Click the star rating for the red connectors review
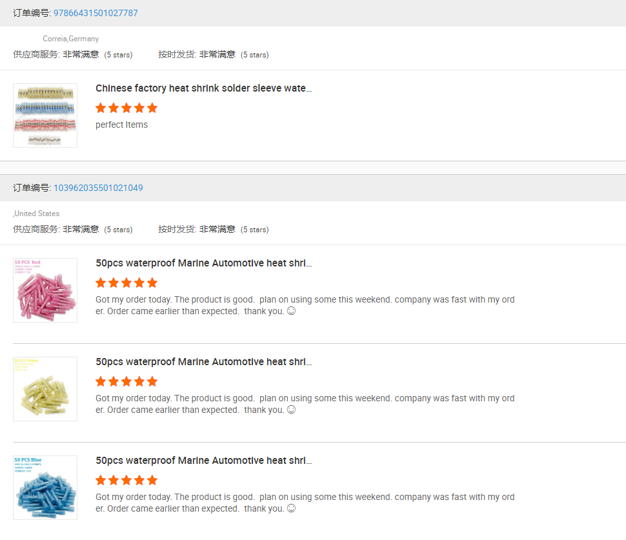Screen dimensions: 626x540 click(x=126, y=283)
